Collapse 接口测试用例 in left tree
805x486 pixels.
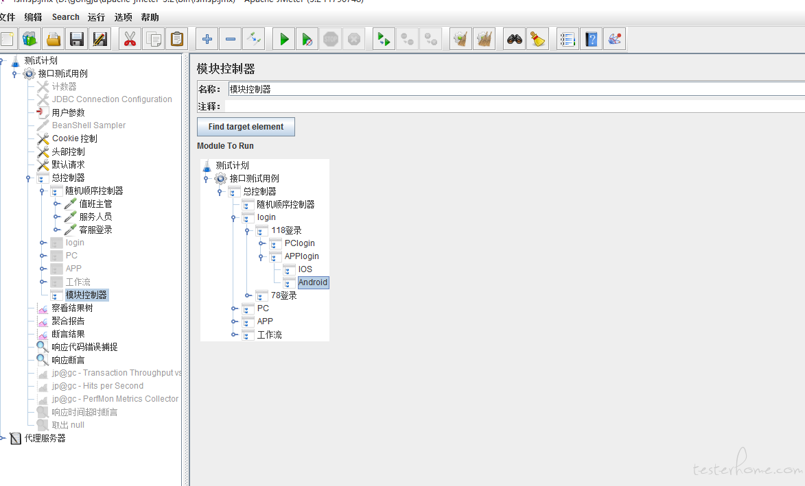coord(15,74)
